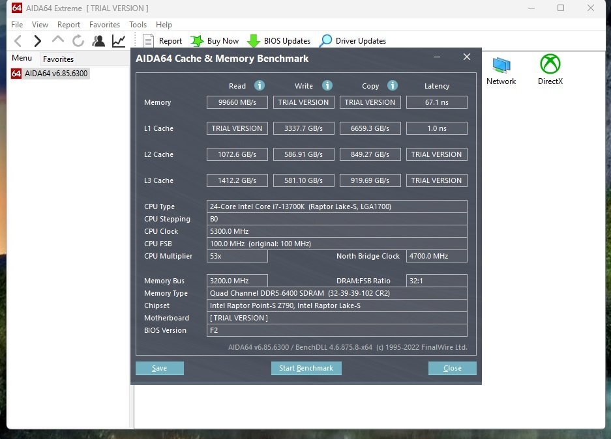
Task: Click the DRAM:FSB Ratio value 32:1
Action: click(x=437, y=281)
